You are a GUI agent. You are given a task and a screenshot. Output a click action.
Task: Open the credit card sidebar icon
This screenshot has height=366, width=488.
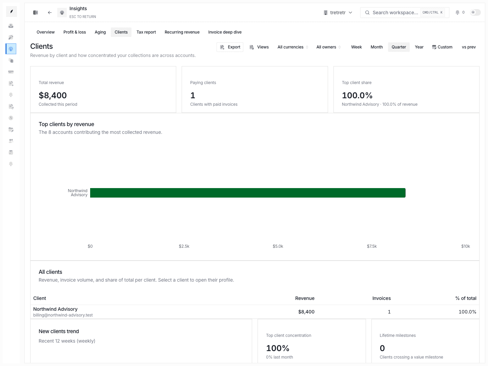(x=11, y=72)
